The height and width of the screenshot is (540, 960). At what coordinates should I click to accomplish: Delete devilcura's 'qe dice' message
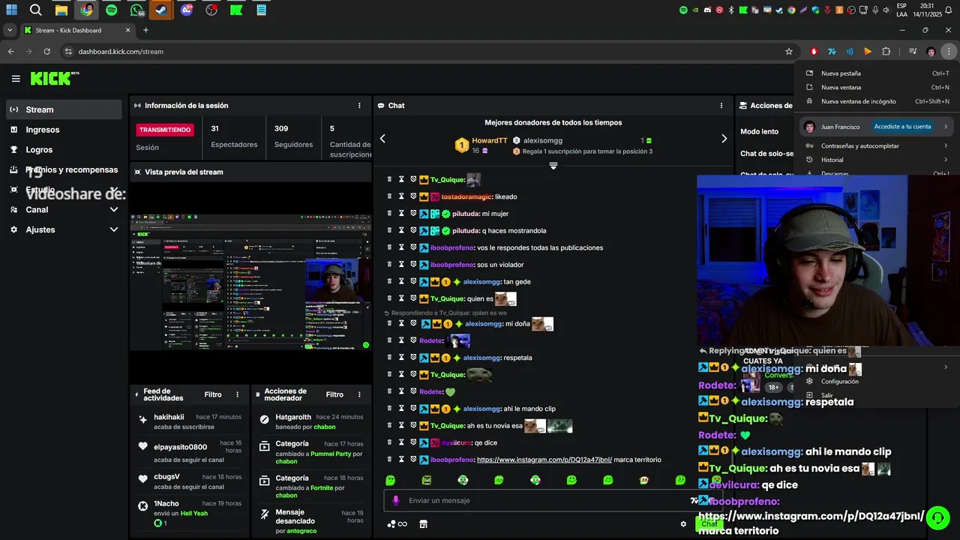click(389, 442)
